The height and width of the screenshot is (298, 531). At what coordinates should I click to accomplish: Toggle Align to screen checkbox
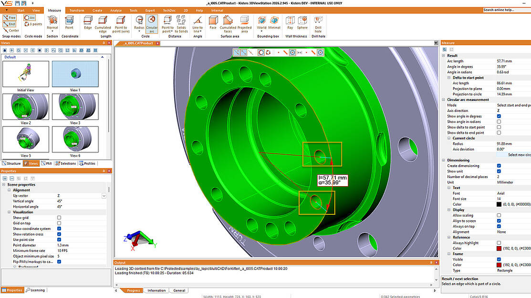(499, 221)
